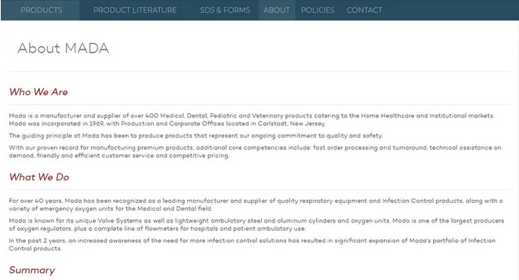The image size is (519, 280).
Task: Click the guiding principle sentence
Action: 195,136
